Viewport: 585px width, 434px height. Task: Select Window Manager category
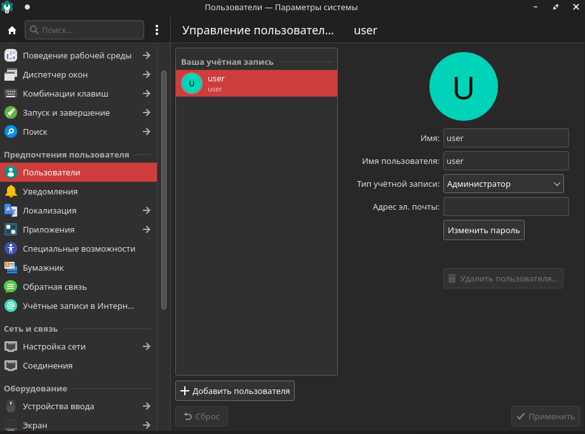click(x=55, y=74)
